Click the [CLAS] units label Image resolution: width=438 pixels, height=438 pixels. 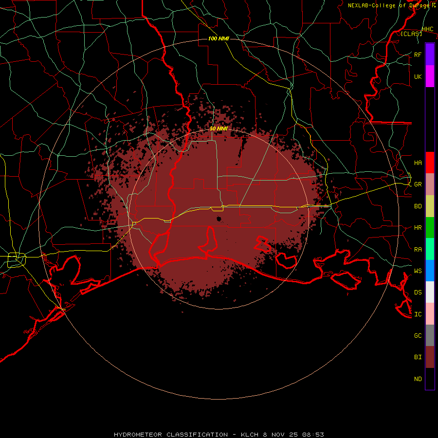point(411,34)
